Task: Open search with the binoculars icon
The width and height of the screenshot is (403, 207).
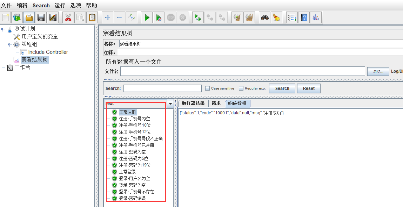Action: (x=264, y=17)
